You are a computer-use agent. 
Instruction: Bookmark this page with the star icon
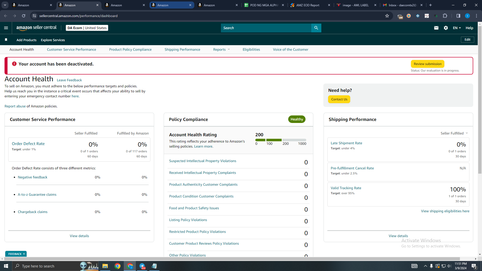point(387,16)
